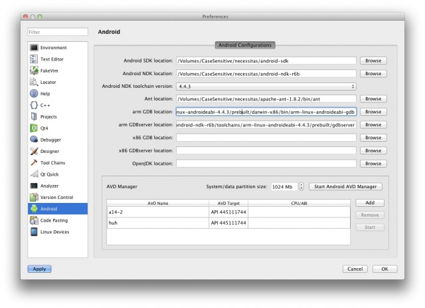Select the Analyzer list item

(51, 186)
